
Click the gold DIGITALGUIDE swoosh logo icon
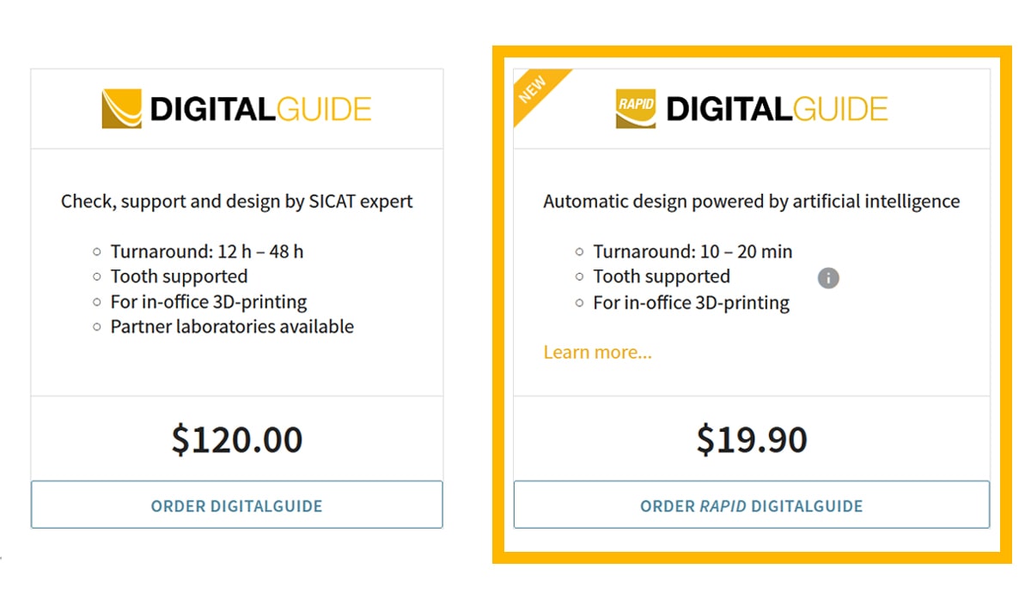coord(121,109)
